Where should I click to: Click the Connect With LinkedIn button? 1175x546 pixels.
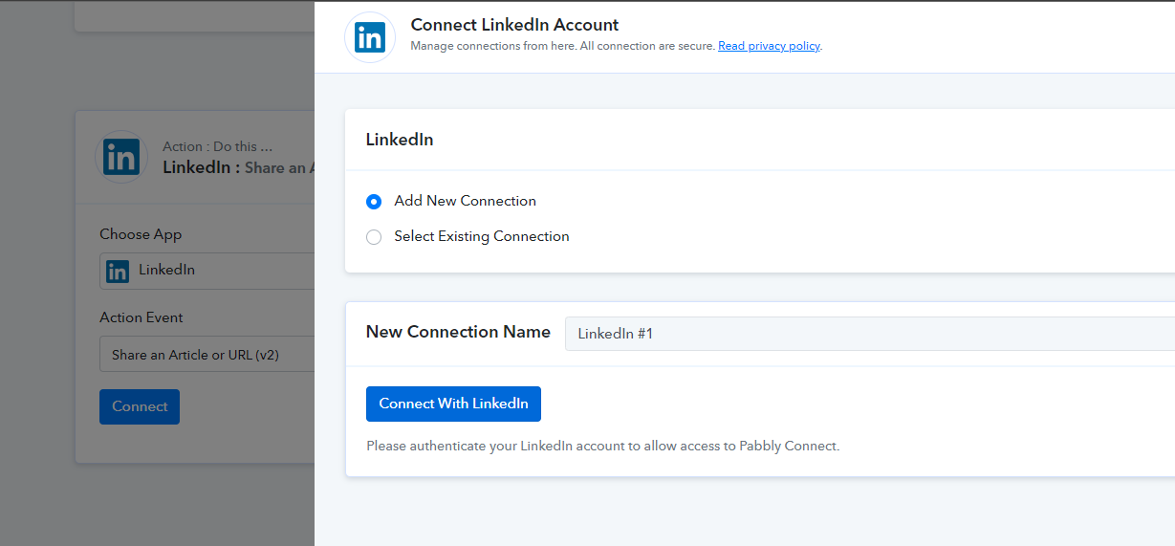tap(453, 404)
